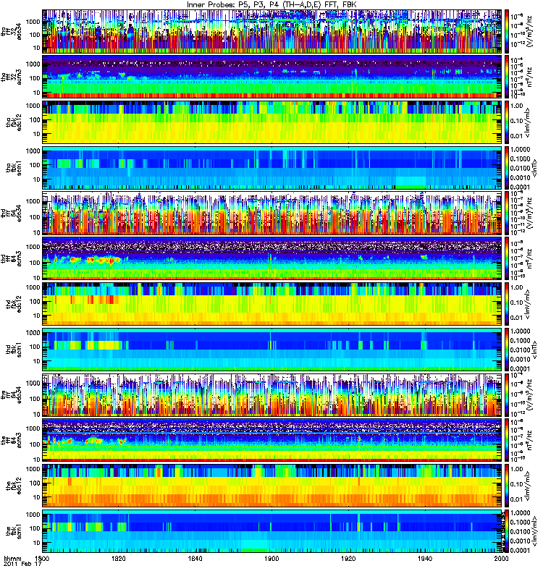The width and height of the screenshot is (543, 579).
Task: Click the 2000 time axis tick label
Action: pos(501,558)
